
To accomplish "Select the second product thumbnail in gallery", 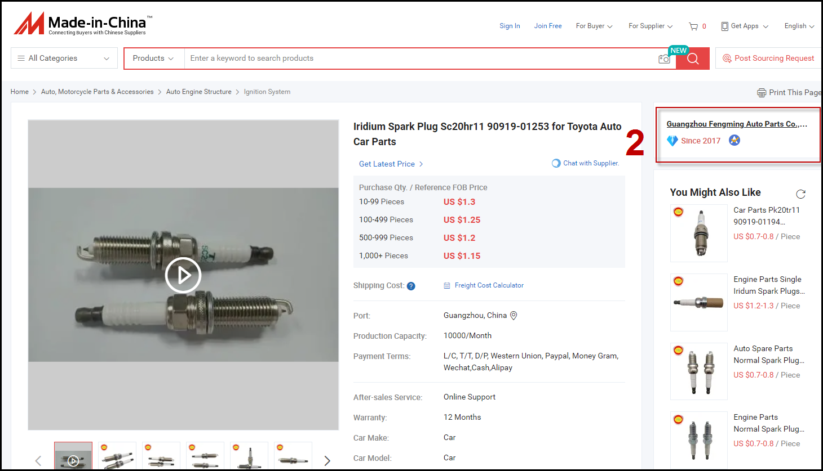I will 117,456.
